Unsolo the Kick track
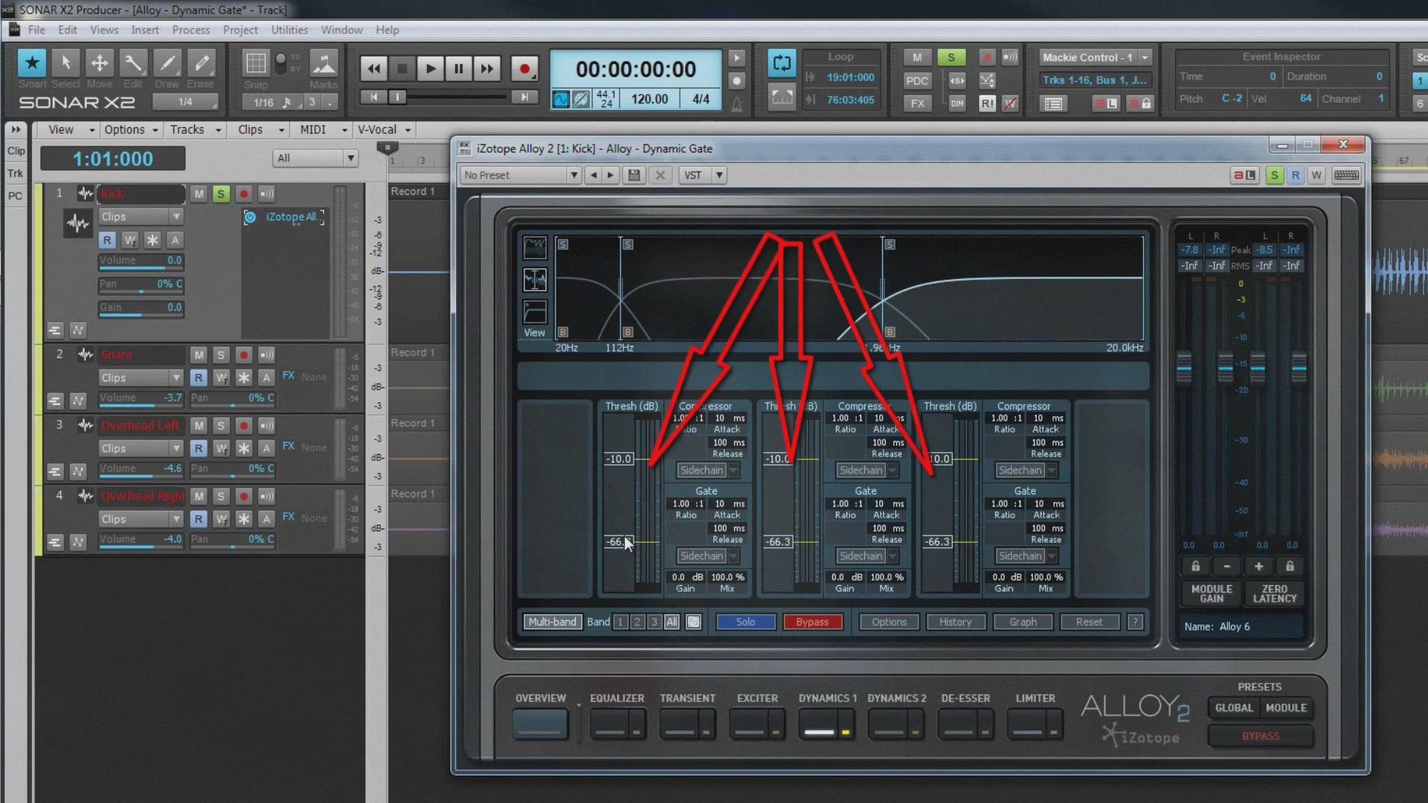This screenshot has height=803, width=1428. point(221,194)
